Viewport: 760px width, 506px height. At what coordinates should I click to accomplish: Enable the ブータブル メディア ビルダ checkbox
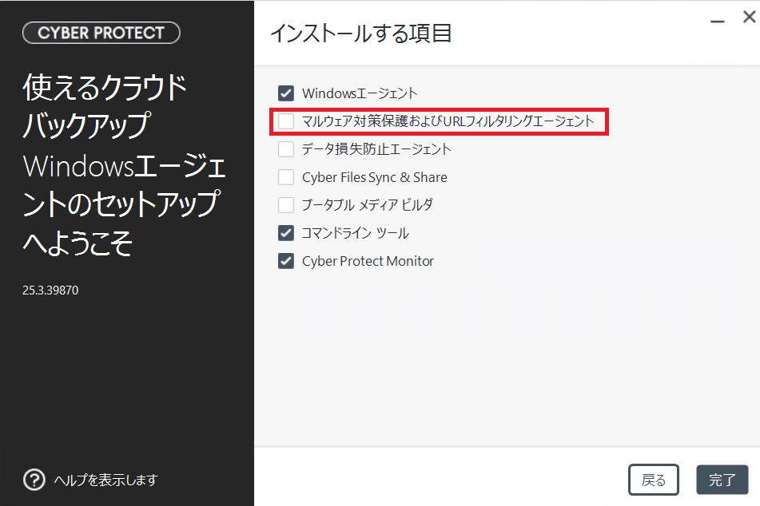286,205
